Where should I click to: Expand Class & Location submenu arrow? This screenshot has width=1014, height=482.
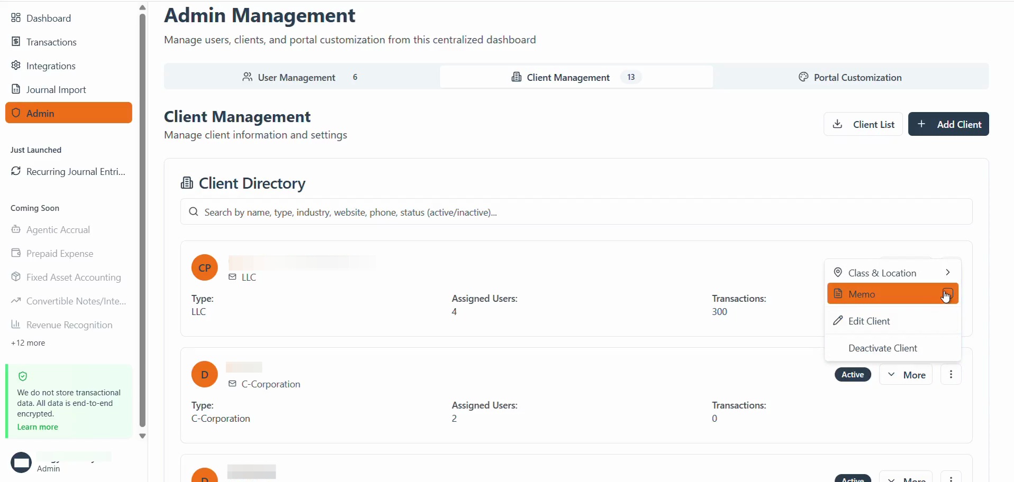click(948, 272)
